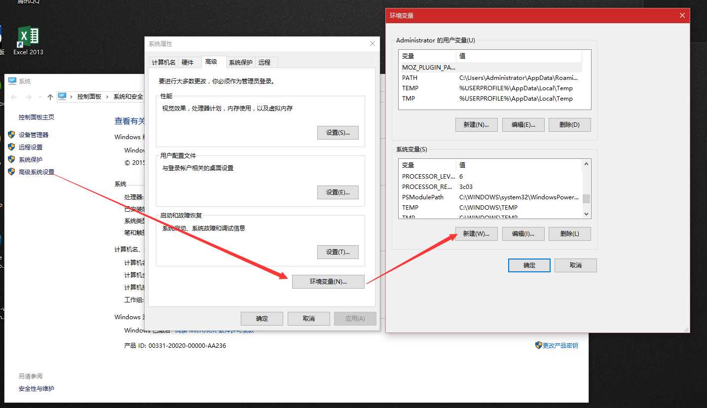Select user TEMP variable with %USERPROFILE% value
The height and width of the screenshot is (408, 707).
[x=490, y=88]
